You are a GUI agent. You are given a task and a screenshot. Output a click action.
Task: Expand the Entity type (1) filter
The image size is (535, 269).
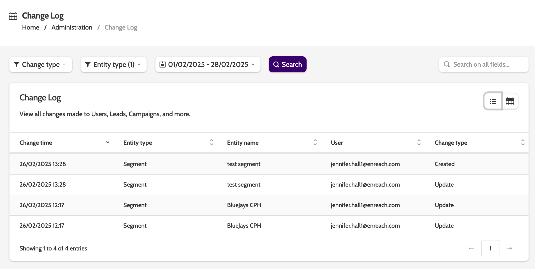(x=113, y=65)
